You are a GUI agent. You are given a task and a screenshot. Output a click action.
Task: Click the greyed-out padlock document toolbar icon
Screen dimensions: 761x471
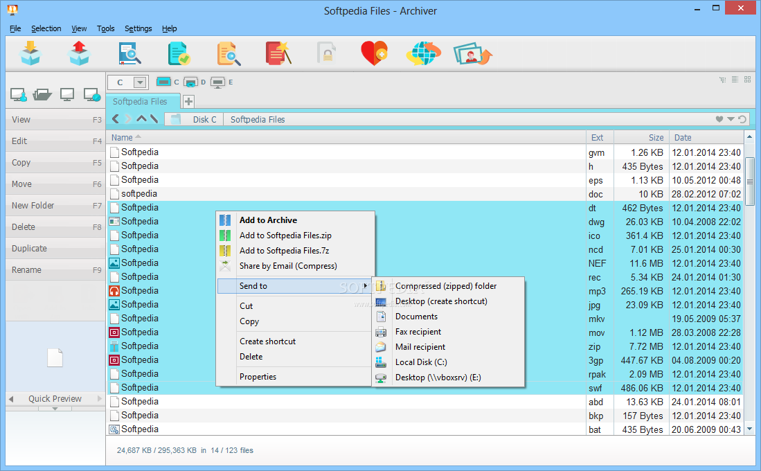[326, 53]
